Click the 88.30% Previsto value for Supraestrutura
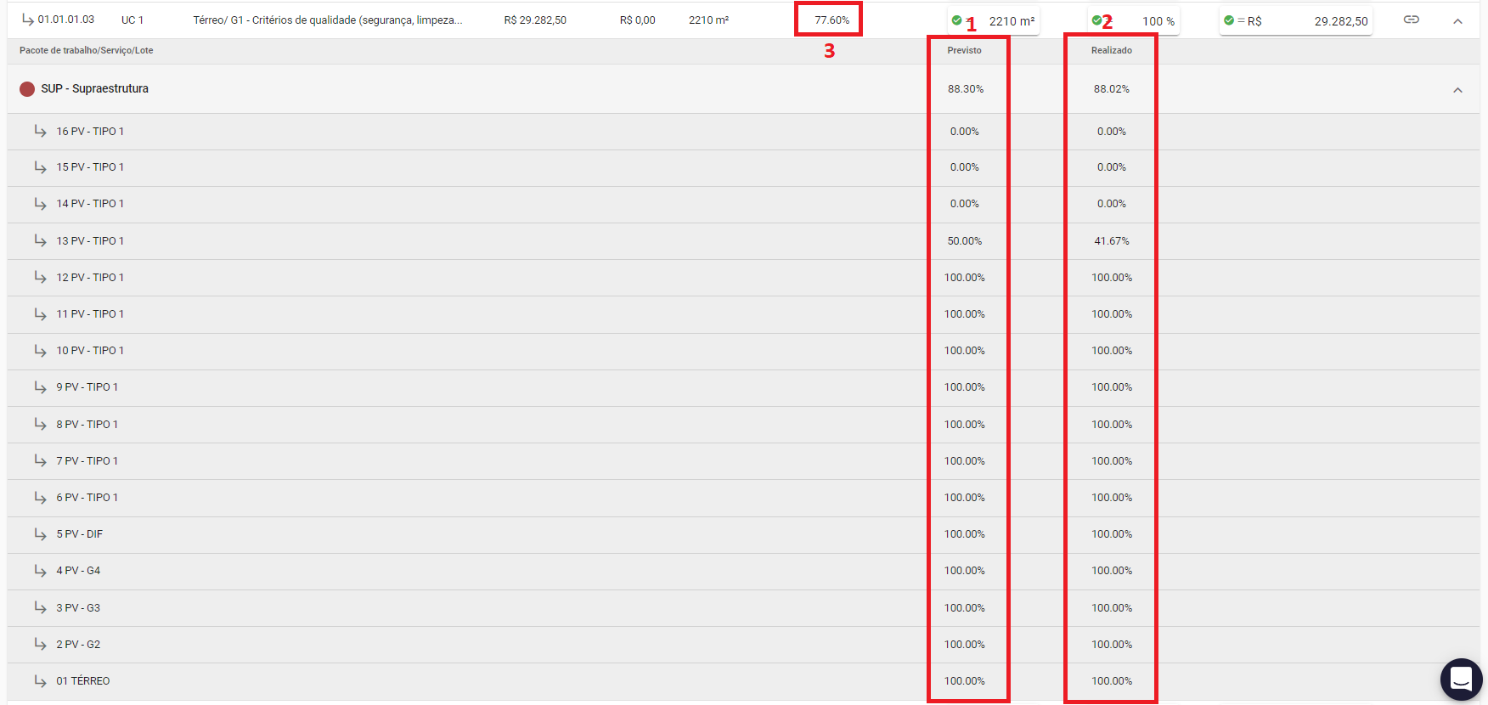 point(966,88)
